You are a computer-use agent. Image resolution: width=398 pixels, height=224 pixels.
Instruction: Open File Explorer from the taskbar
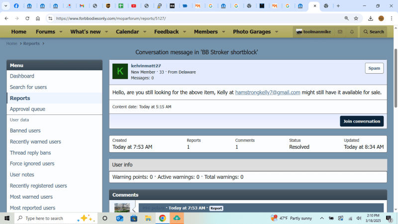148,218
